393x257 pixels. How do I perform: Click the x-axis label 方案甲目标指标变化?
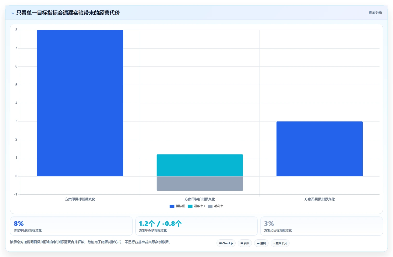(80, 199)
